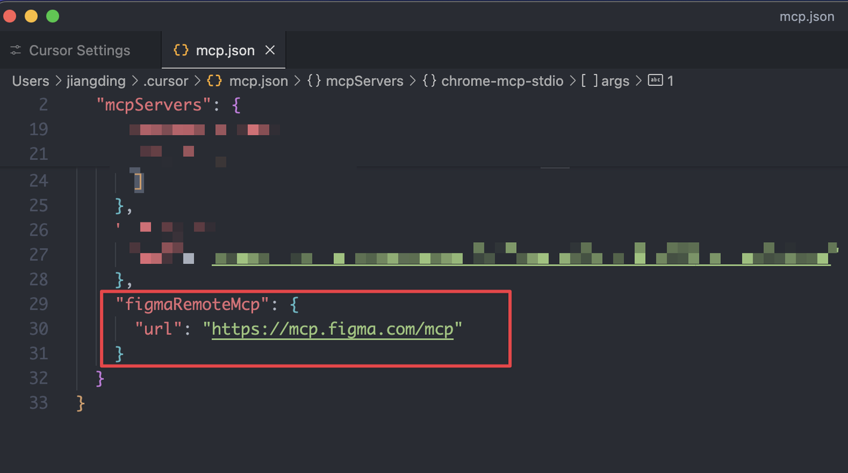The width and height of the screenshot is (848, 473).
Task: Place cursor on the "url" key
Action: [x=158, y=329]
